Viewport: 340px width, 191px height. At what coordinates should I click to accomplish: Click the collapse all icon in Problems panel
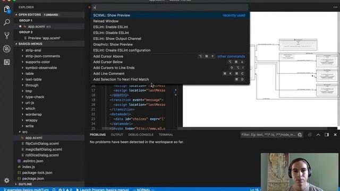[x=310, y=135]
